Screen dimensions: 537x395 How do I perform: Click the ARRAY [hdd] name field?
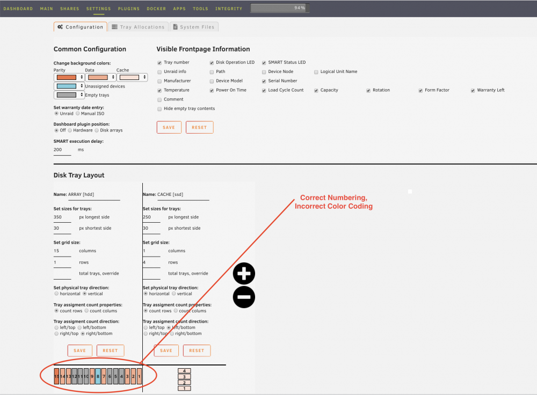(x=94, y=194)
